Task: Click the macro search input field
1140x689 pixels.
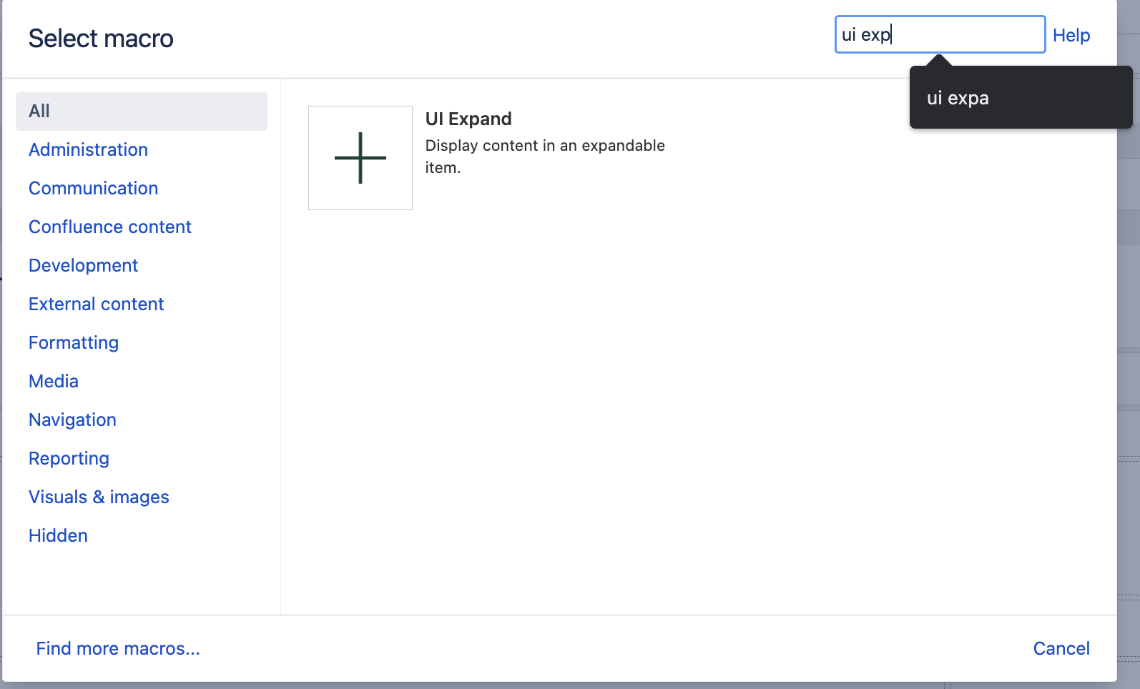Action: click(x=940, y=34)
